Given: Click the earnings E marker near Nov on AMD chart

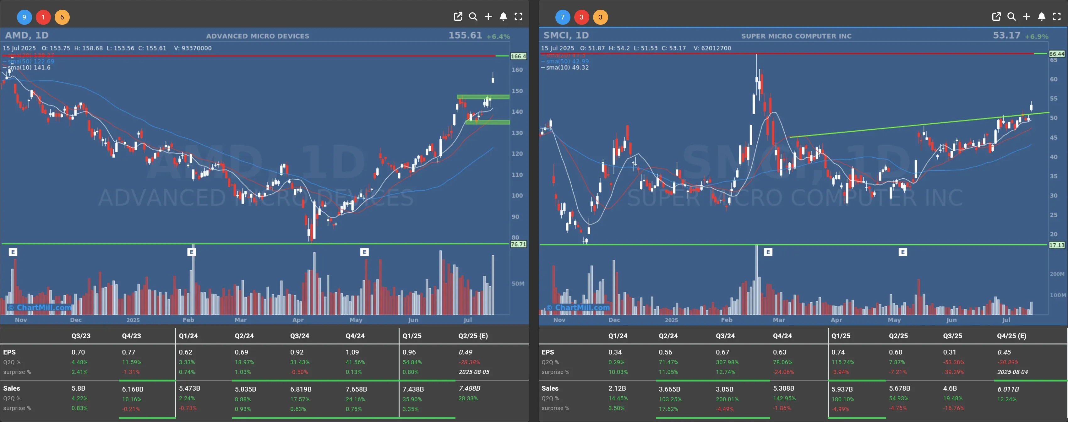Looking at the screenshot, I should 13,252.
